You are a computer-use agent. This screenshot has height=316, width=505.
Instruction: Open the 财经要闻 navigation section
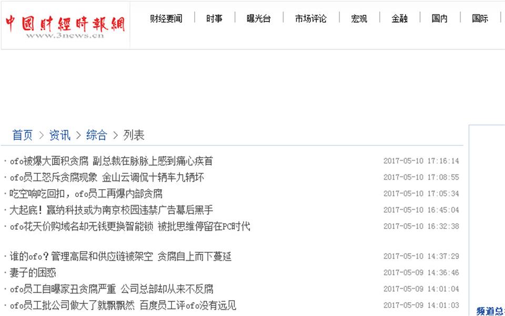pyautogui.click(x=166, y=17)
